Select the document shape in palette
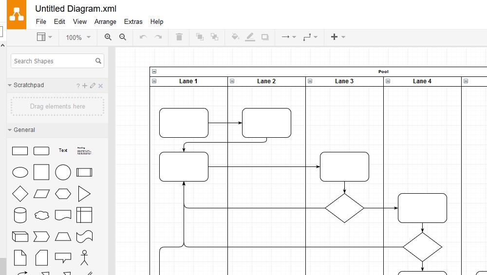 tap(63, 215)
